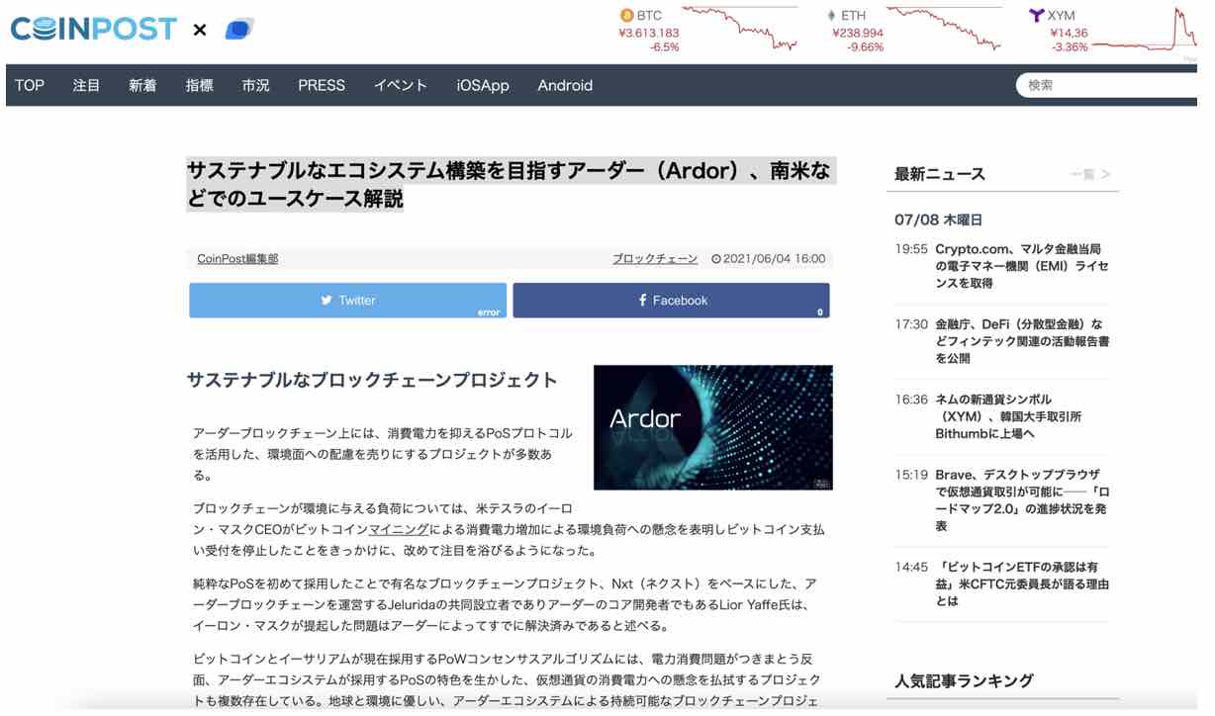Click the 人気記事ランキング heading
The image size is (1215, 716).
click(964, 680)
